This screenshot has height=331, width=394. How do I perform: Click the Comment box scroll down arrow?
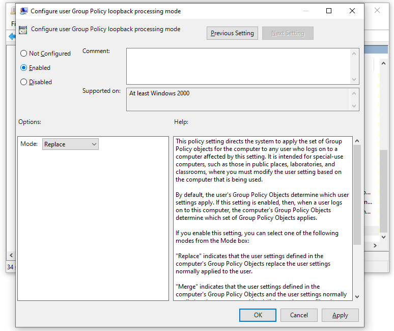point(354,80)
